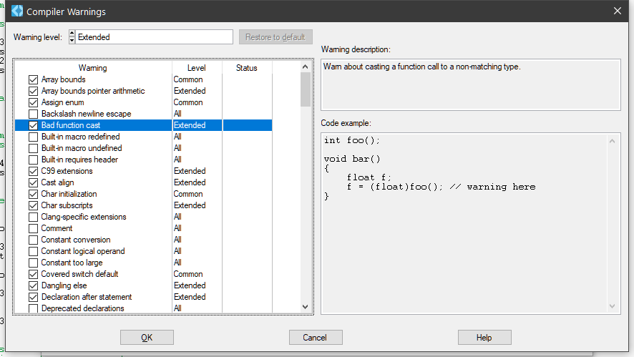
Task: Toggle the Array bounds checkbox
Action: pyautogui.click(x=33, y=79)
